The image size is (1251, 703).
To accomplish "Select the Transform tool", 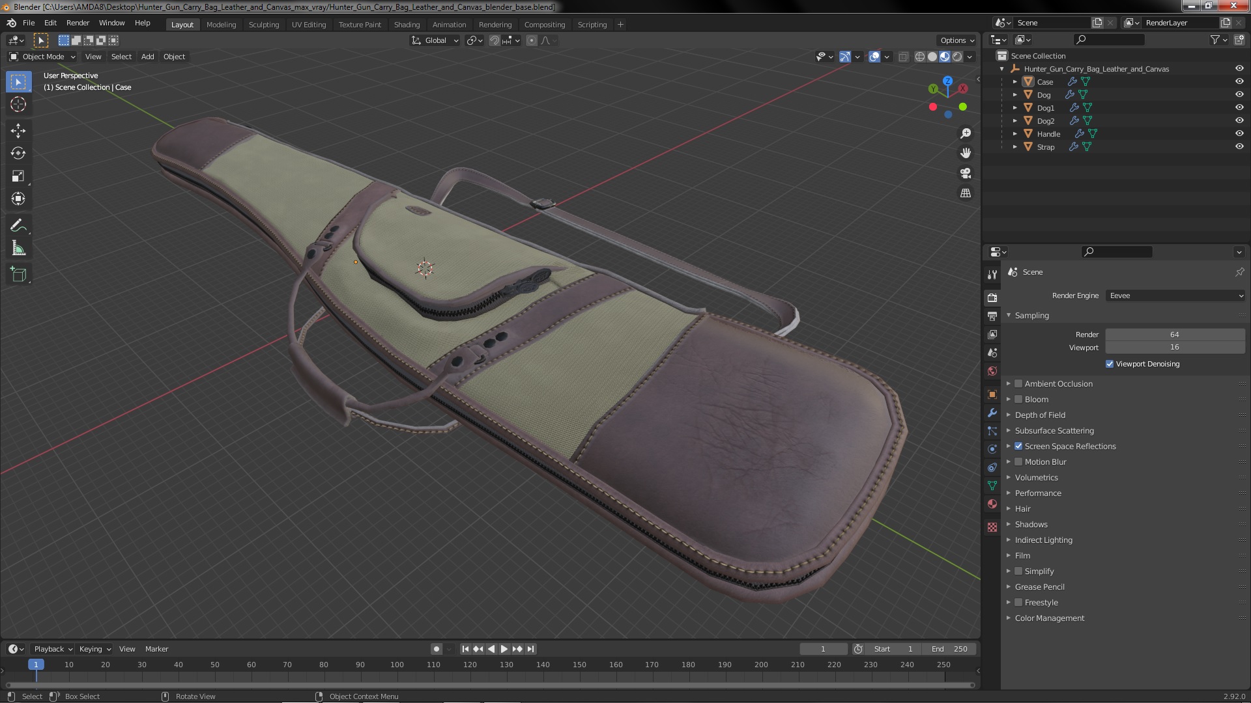I will [x=18, y=199].
